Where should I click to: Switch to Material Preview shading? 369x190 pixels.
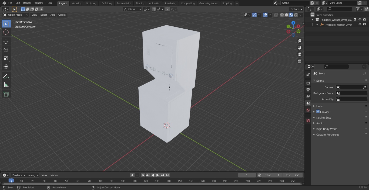click(x=291, y=15)
